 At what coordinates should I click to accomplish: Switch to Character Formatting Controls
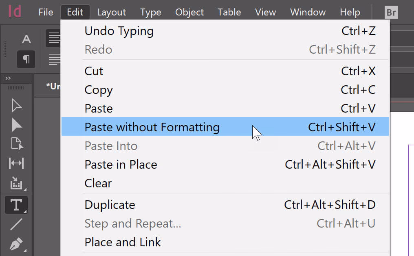tap(26, 39)
